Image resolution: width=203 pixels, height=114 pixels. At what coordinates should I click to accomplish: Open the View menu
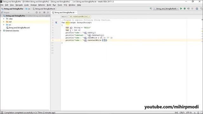(x=12, y=5)
